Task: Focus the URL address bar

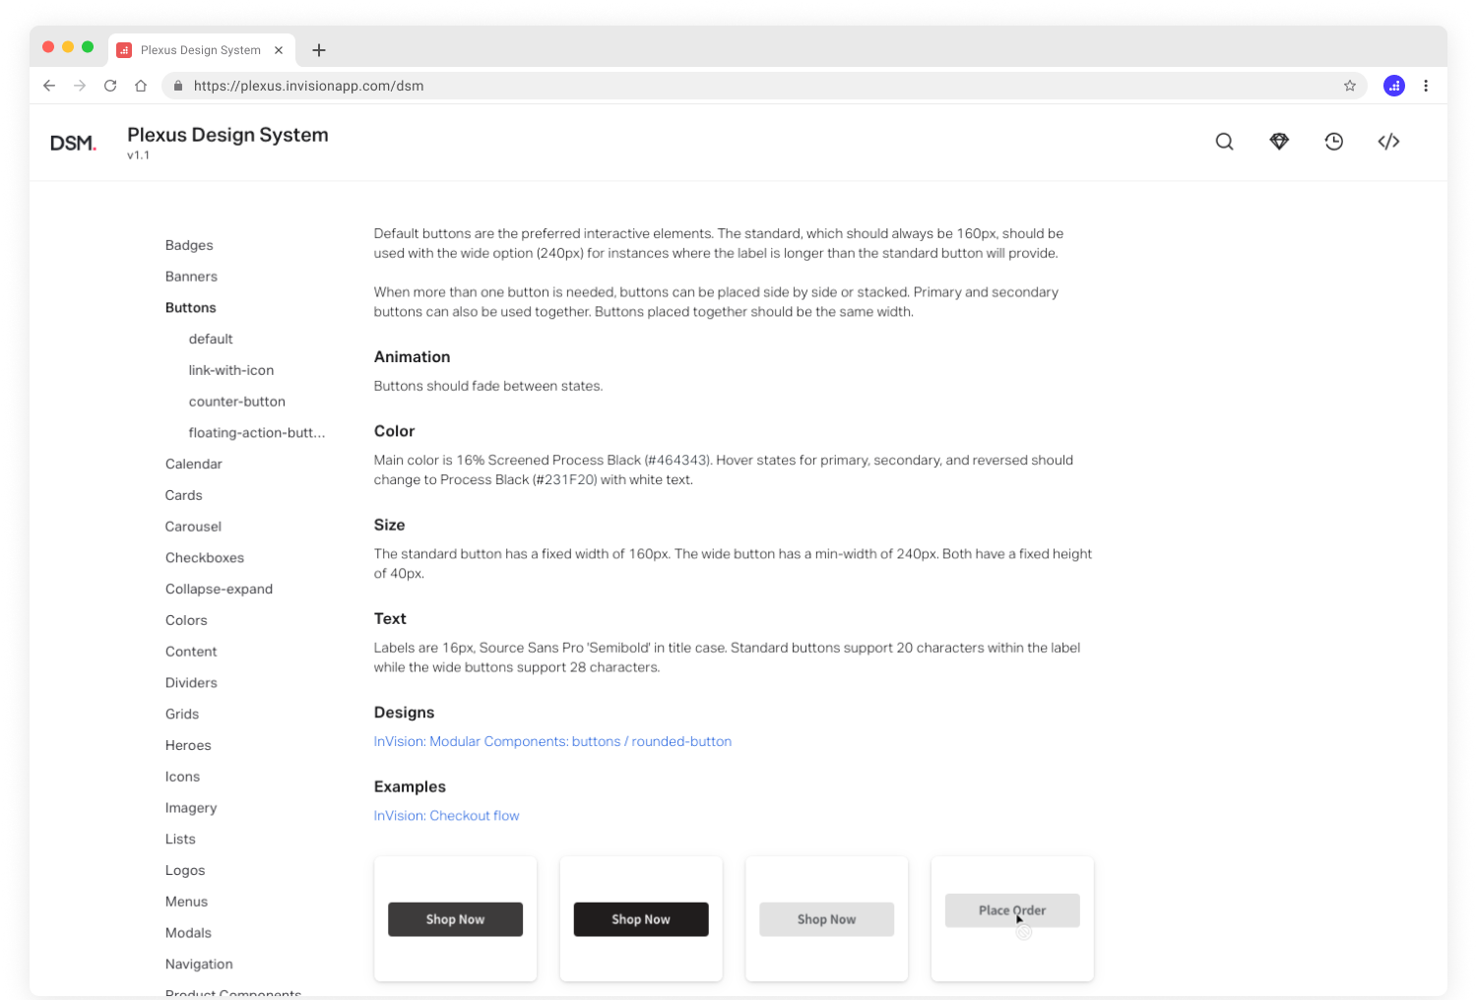Action: (764, 86)
